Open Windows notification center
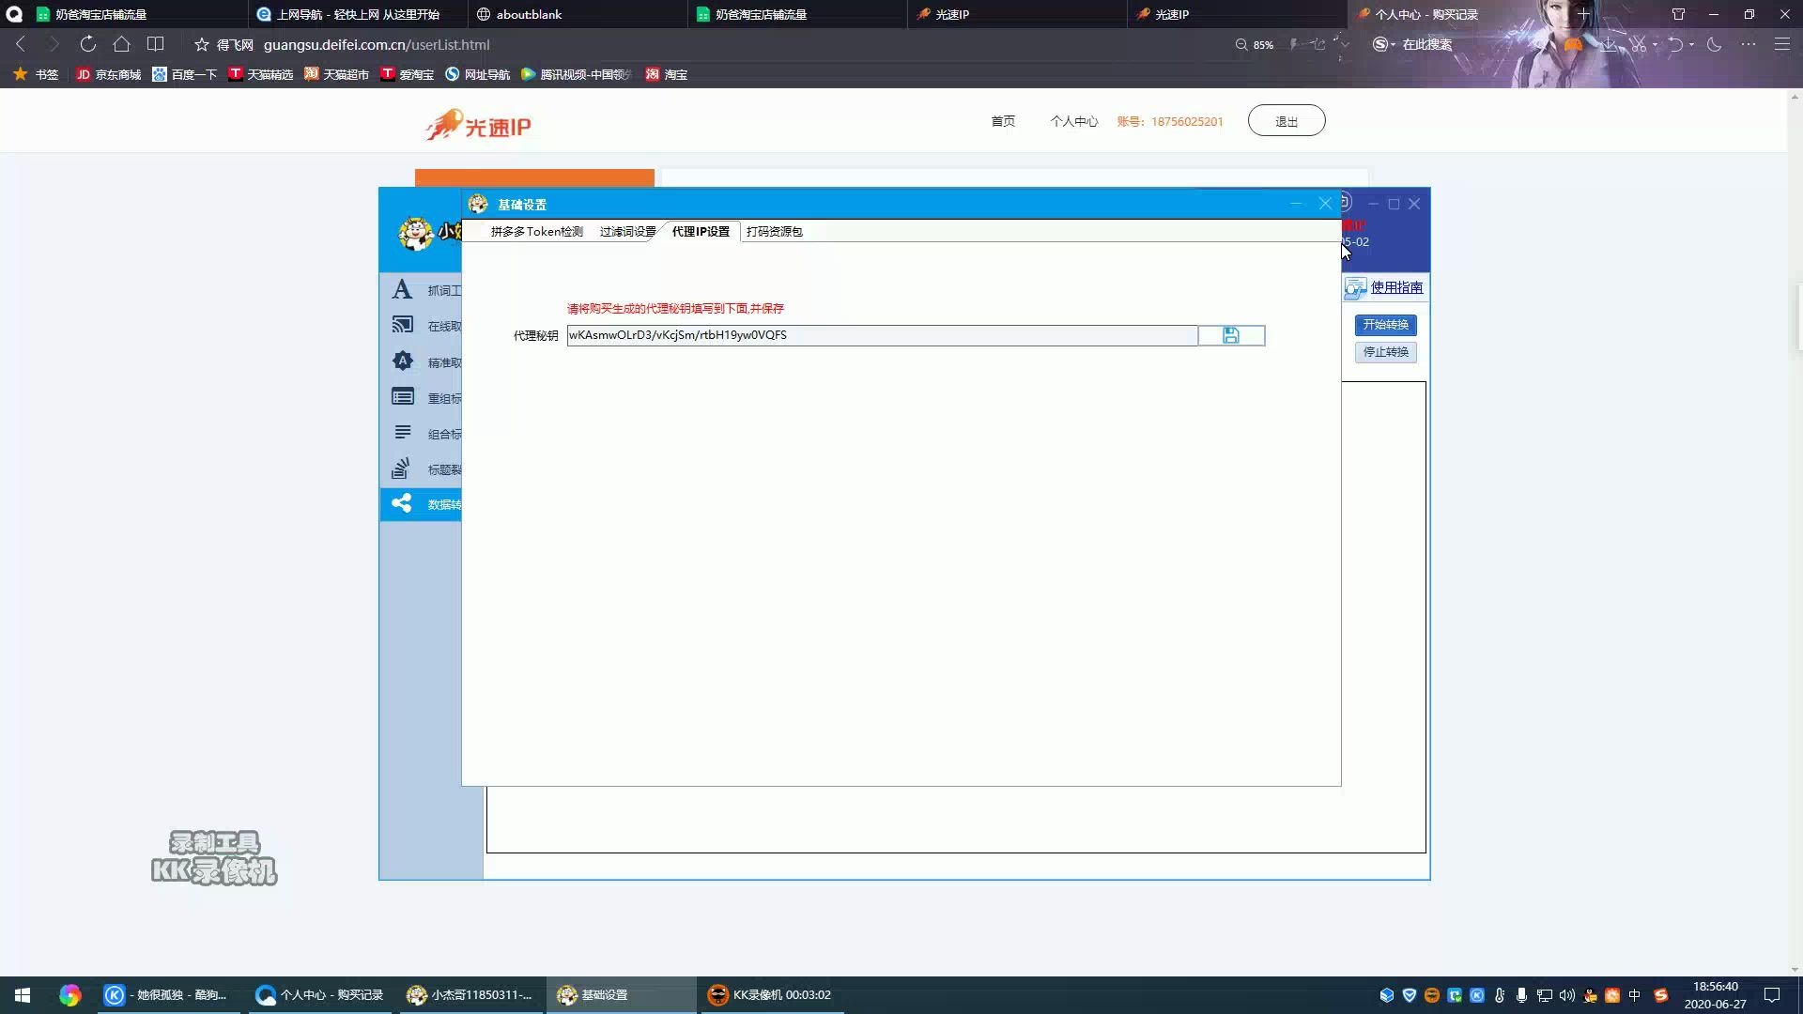The image size is (1803, 1014). pyautogui.click(x=1772, y=995)
